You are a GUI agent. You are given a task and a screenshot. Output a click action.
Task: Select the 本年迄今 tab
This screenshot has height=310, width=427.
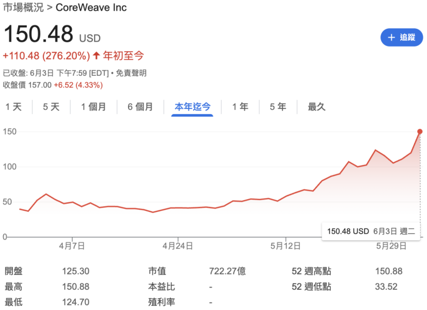193,107
